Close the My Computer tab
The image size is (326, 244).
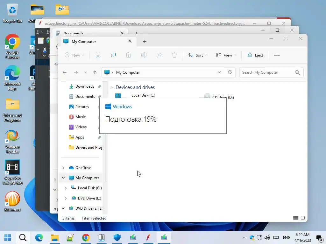(130, 41)
